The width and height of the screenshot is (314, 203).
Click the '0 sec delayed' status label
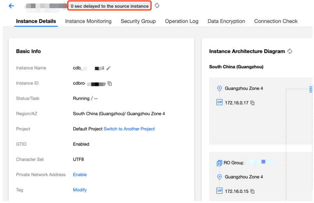[109, 6]
